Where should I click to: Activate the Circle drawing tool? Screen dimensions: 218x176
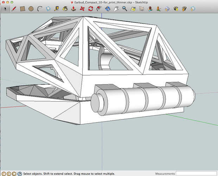click(x=31, y=8)
